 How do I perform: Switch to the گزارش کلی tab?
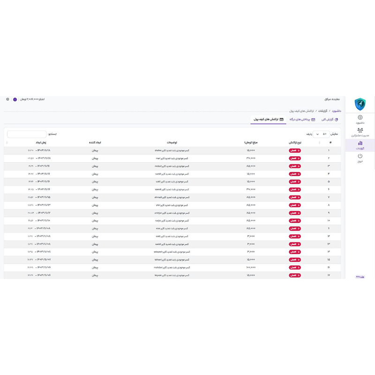click(x=330, y=120)
